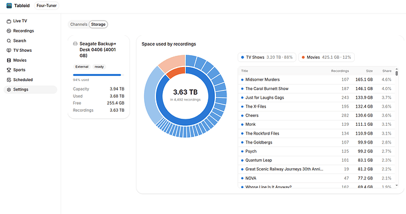Screen dimensions: 406x214
Task: Select Just for Laughs Gags row
Action: coord(317,98)
